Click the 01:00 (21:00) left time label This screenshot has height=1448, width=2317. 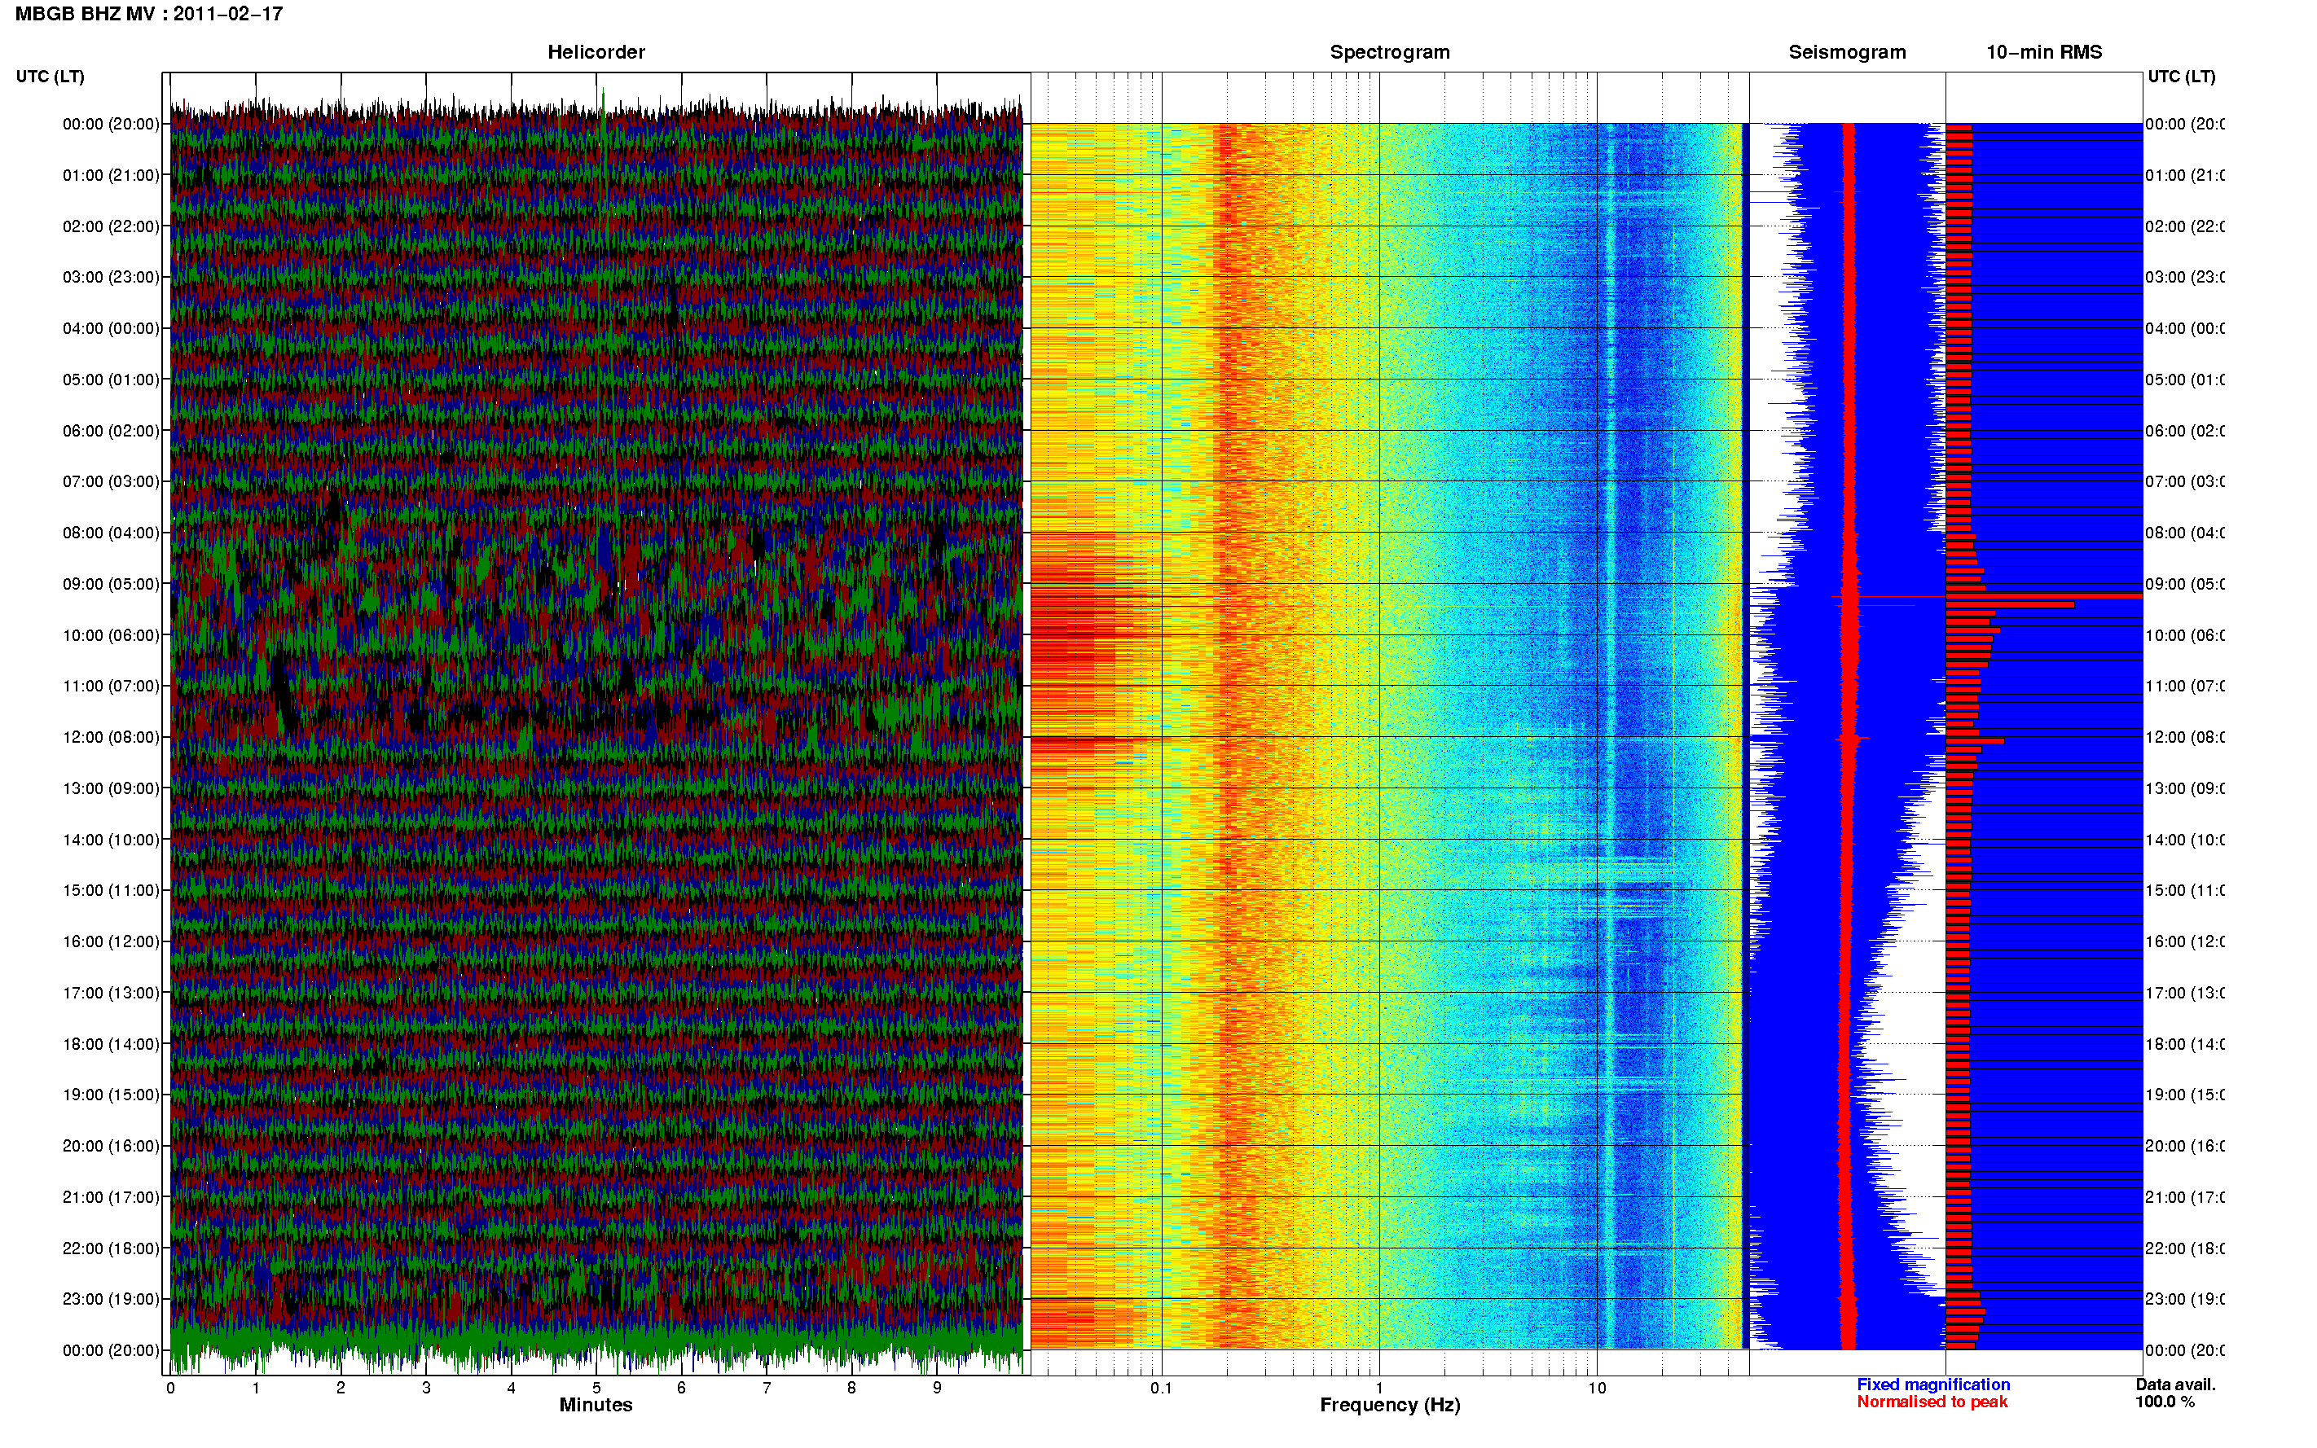pos(111,175)
